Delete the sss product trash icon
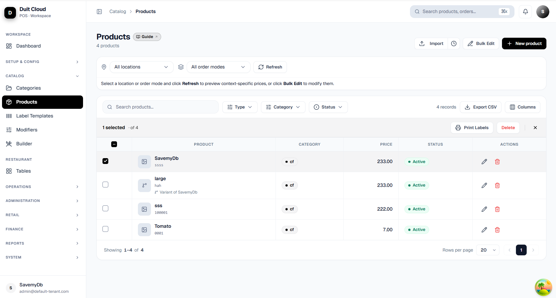The image size is (556, 298). point(497,209)
